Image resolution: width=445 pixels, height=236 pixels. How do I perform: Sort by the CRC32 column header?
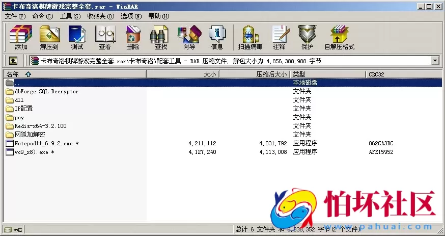click(x=404, y=74)
